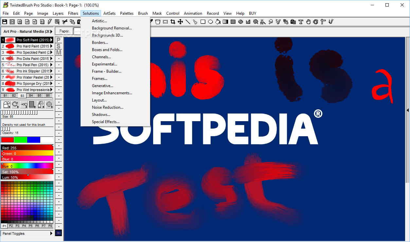The height and width of the screenshot is (242, 410).
Task: Click the lightning bolt toolbar icon
Action: (50, 22)
